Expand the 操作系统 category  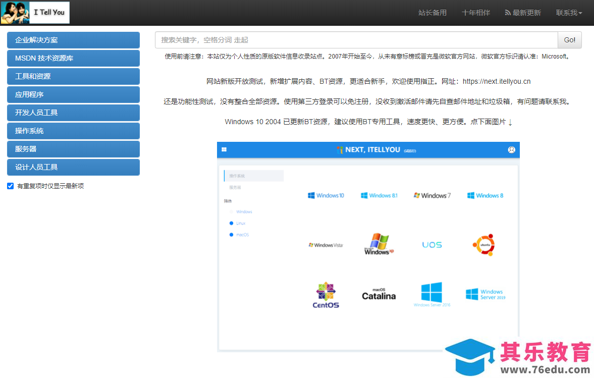click(x=73, y=131)
